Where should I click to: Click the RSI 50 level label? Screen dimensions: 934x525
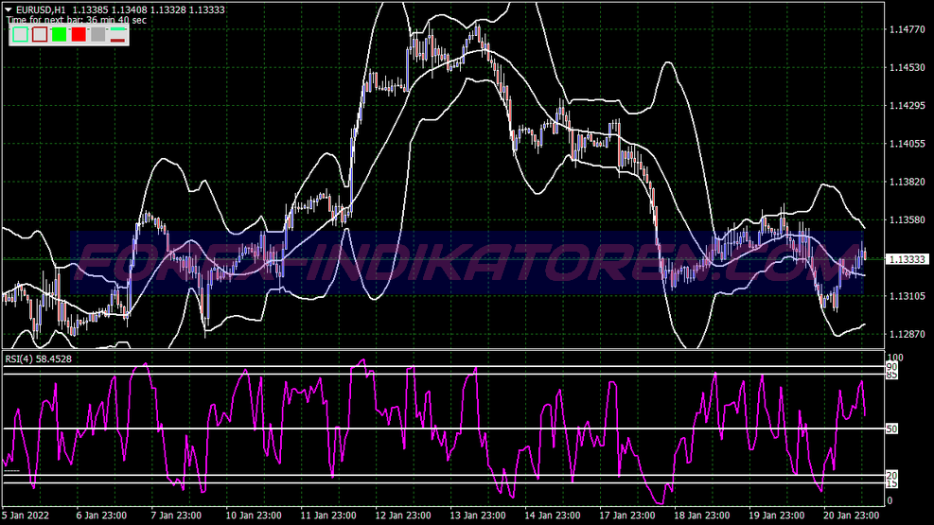pyautogui.click(x=891, y=429)
